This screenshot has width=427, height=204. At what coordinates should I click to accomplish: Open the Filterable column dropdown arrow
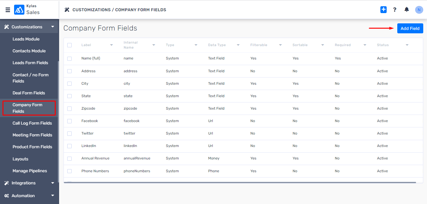click(280, 45)
